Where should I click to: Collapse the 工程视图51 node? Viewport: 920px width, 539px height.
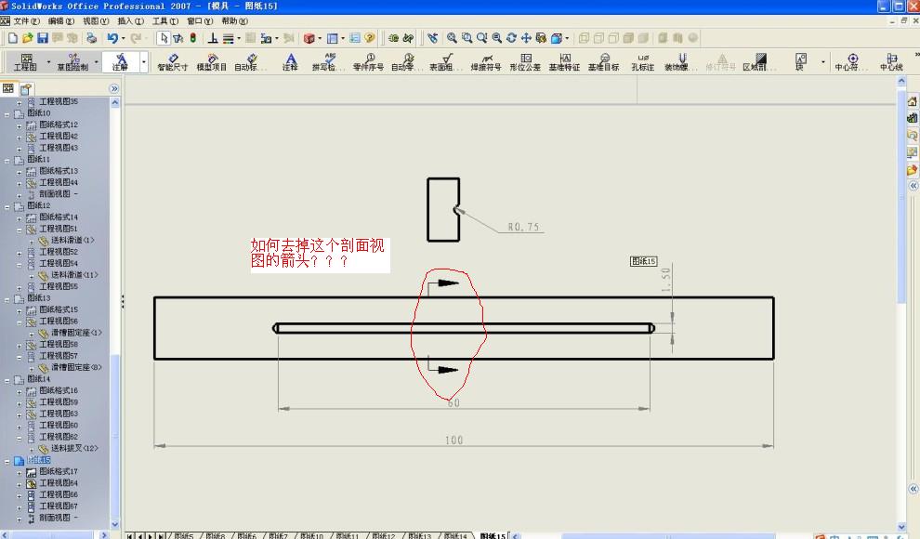click(19, 230)
